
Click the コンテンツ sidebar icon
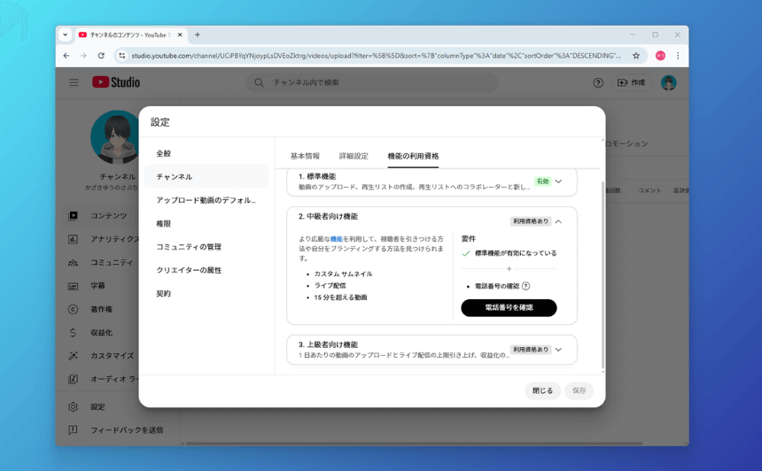pos(73,215)
